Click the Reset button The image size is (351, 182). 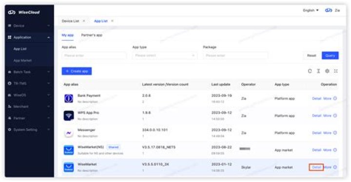312,55
